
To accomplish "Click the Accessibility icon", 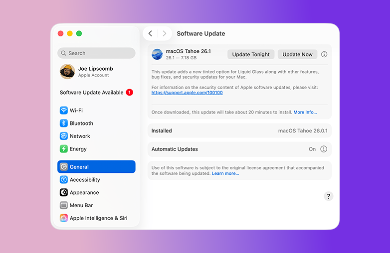I will [x=64, y=179].
